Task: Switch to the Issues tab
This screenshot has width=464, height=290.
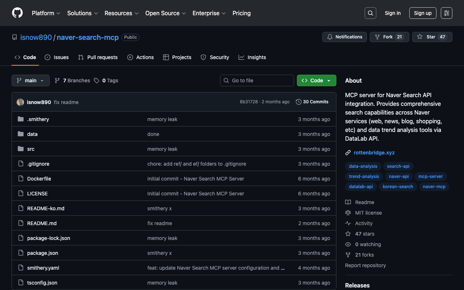Action: (x=57, y=57)
